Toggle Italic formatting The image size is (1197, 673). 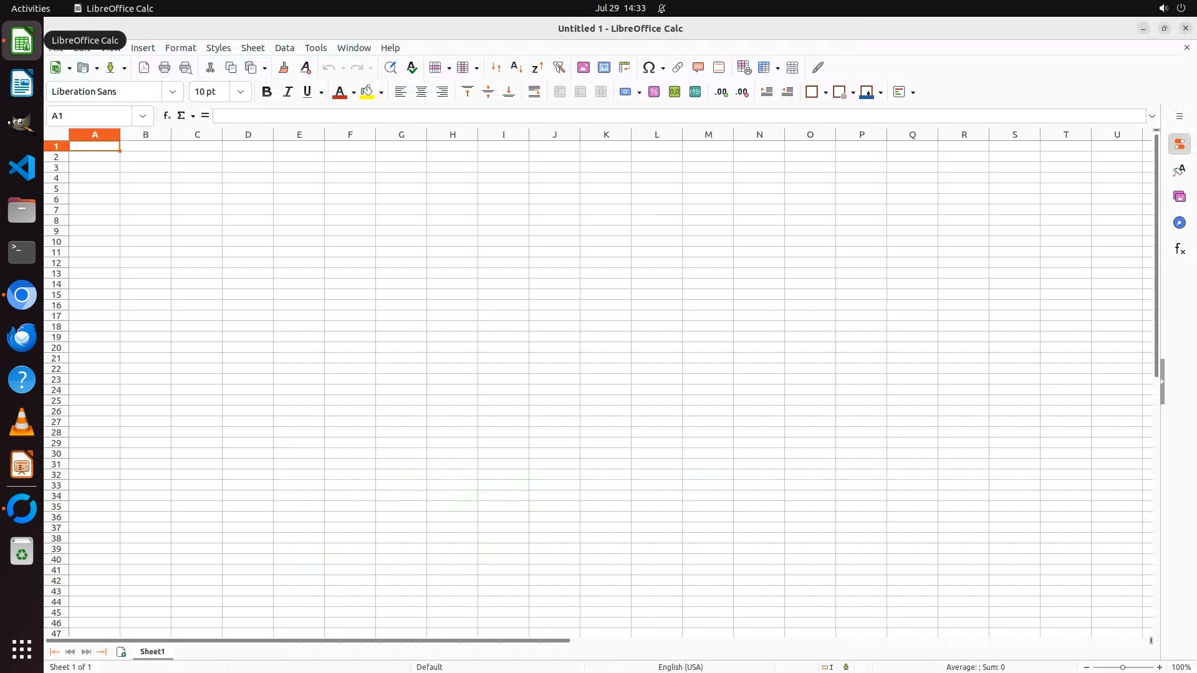(x=287, y=92)
